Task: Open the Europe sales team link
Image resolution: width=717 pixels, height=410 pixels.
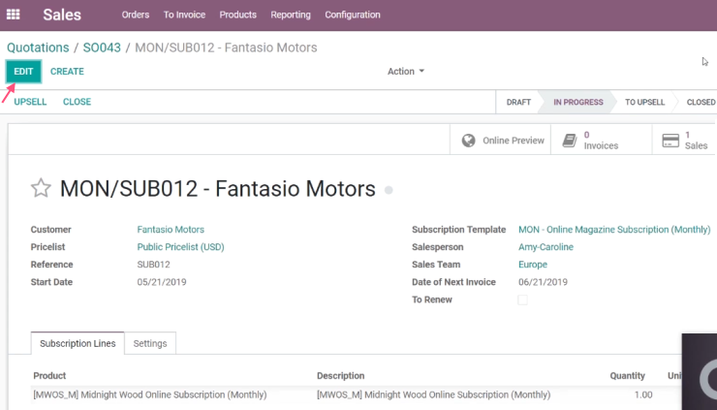Action: pyautogui.click(x=533, y=265)
